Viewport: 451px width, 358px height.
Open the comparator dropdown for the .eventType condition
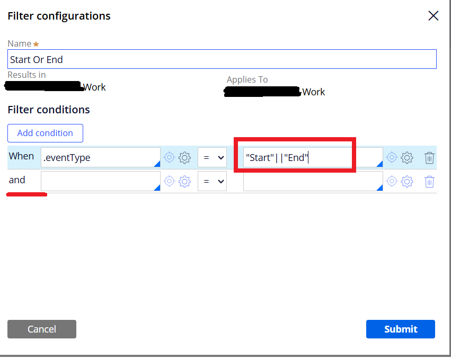(x=212, y=157)
